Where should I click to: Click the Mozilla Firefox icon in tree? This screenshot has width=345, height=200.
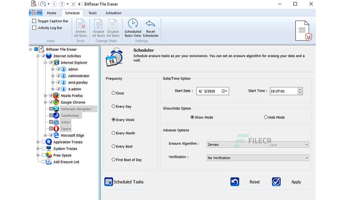click(56, 95)
